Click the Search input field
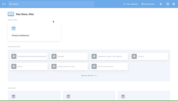The image size is (178, 101). tap(51, 4)
